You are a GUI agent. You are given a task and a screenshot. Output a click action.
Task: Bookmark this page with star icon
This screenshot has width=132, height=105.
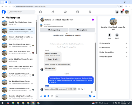(121, 6)
